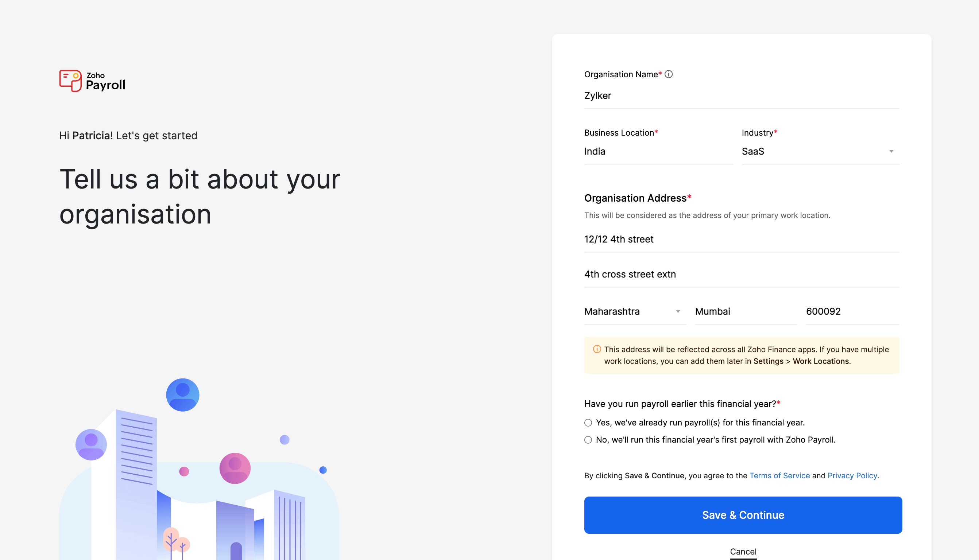Open the Privacy Policy link
This screenshot has width=979, height=560.
coord(852,475)
